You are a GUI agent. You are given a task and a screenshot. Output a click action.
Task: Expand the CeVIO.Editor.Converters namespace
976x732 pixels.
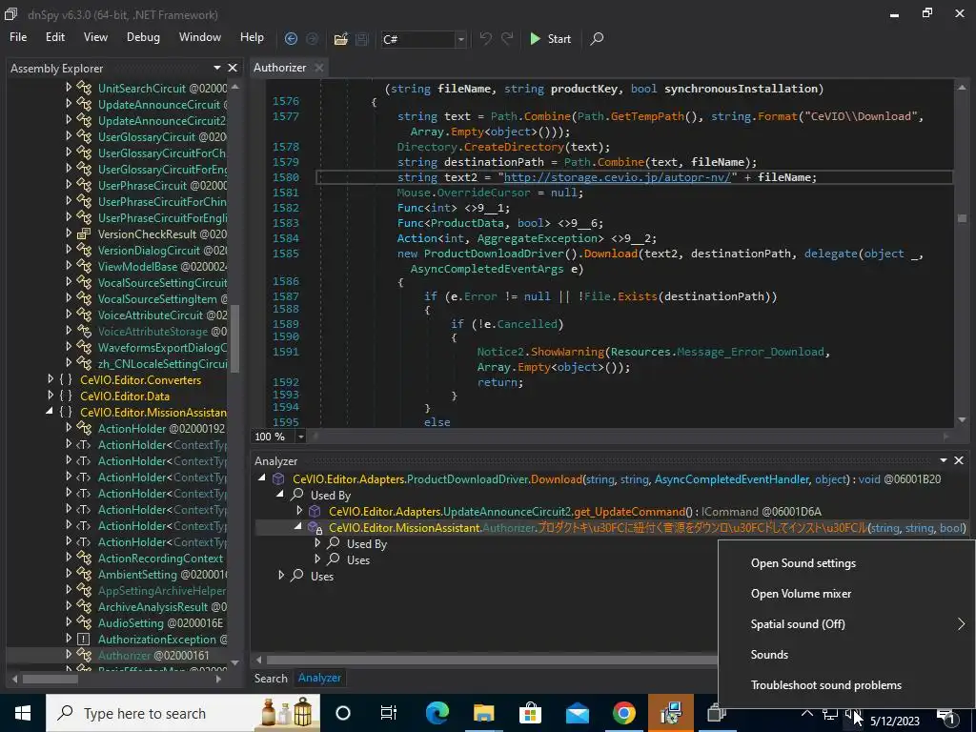51,379
